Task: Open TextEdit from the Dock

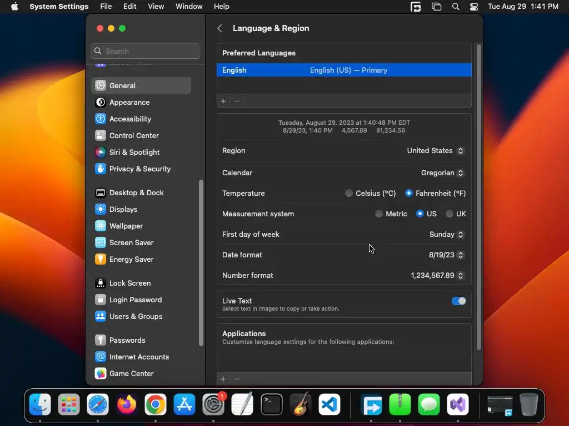Action: point(242,404)
